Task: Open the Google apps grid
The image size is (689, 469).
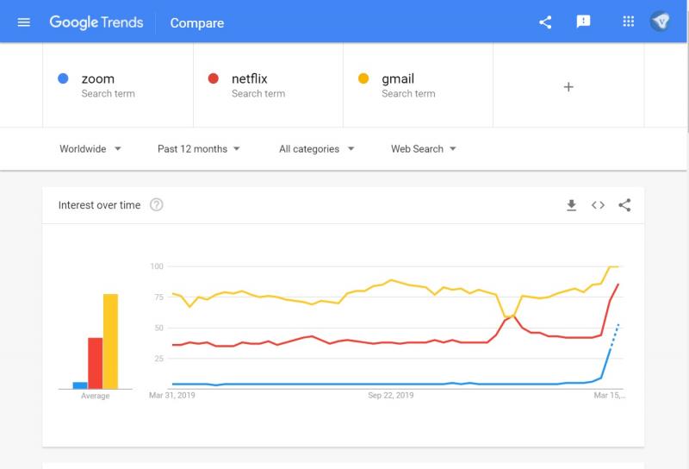Action: (x=629, y=22)
